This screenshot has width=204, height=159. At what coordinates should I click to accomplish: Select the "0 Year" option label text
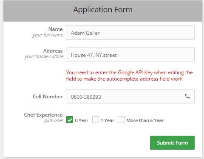[x=82, y=120]
